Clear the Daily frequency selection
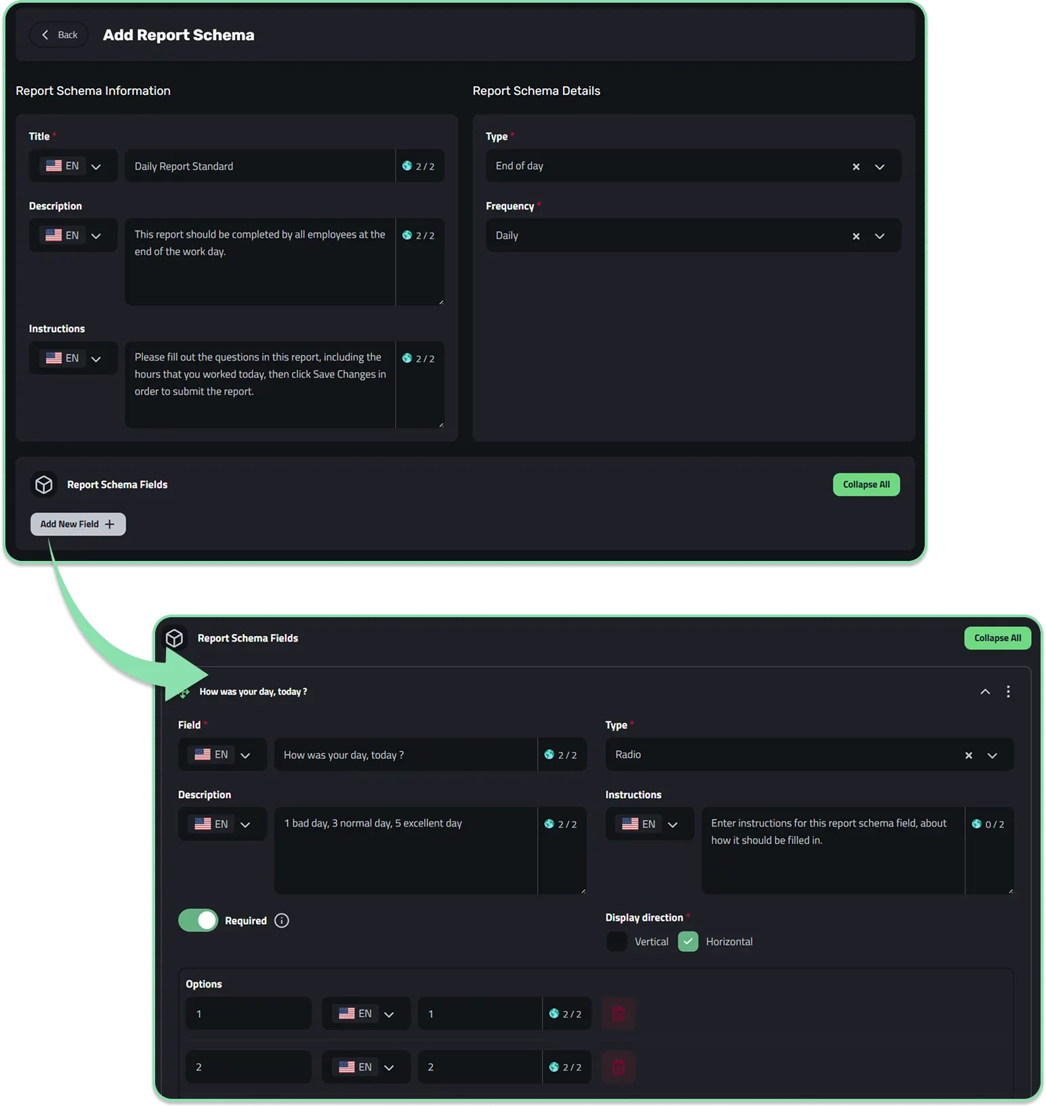This screenshot has height=1107, width=1046. tap(856, 236)
